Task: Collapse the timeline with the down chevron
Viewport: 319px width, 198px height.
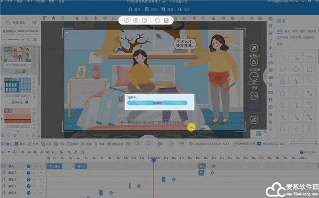Action: click(148, 137)
